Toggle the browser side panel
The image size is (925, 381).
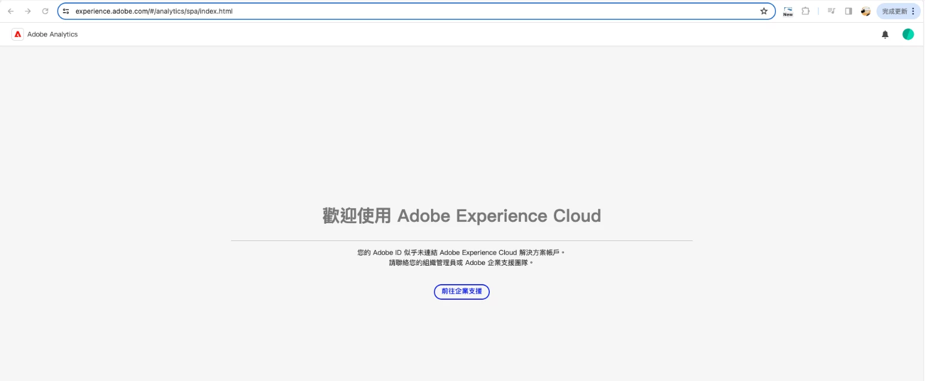[x=848, y=11]
